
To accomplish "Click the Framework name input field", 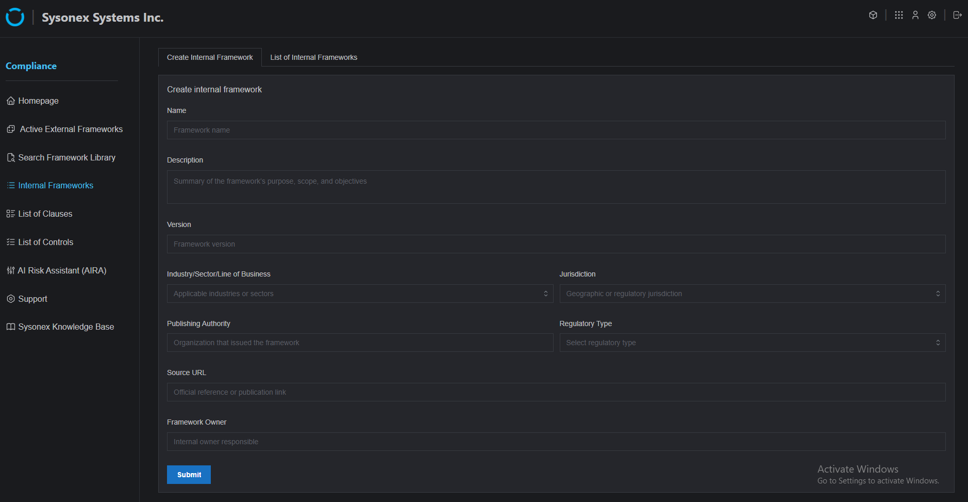I will coord(556,130).
